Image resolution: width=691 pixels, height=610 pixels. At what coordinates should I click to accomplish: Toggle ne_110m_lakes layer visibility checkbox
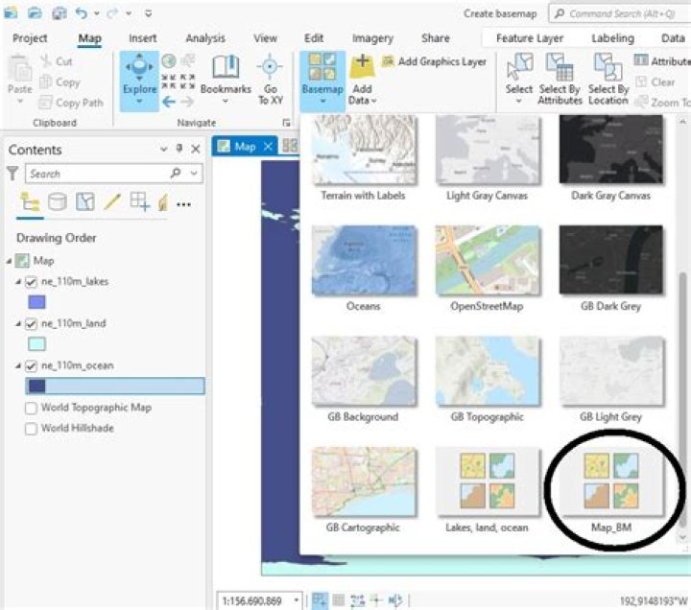tap(31, 281)
